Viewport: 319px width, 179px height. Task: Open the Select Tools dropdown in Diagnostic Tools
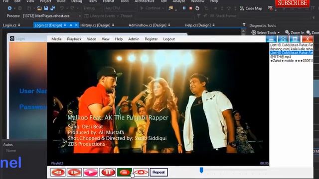[x=266, y=32]
